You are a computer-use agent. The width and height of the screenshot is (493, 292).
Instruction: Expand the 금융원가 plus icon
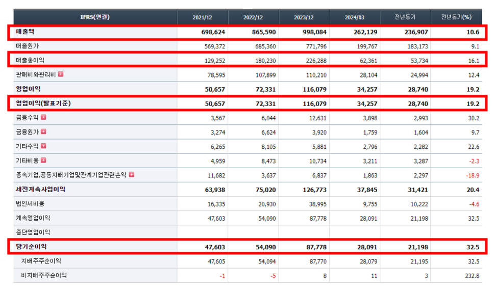pos(44,131)
